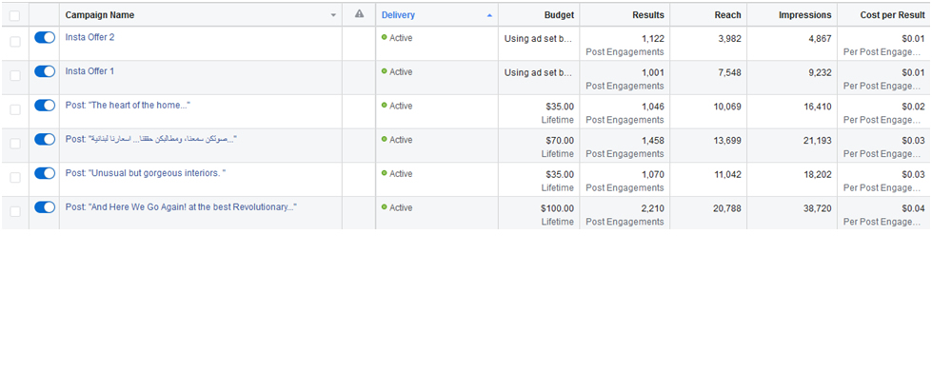The height and width of the screenshot is (372, 932).
Task: Click the 1,001 results value
Action: (653, 72)
